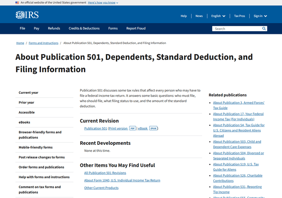
Task: Open About Publication 3, Armed Forces' Tax Guide
Action: (239, 105)
